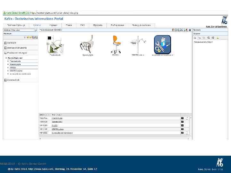This screenshot has width=231, height=173.
Task: Click folder icon in Accessories and maintenance row
Action: tap(182, 133)
